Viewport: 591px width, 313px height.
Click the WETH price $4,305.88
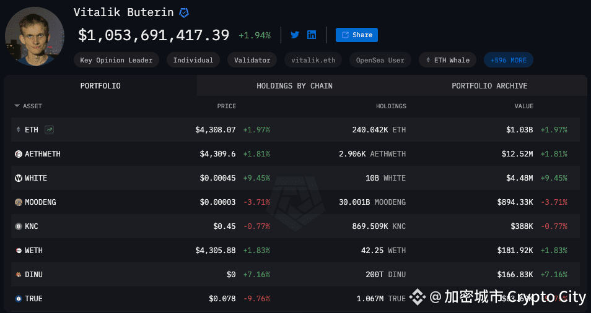(x=215, y=250)
